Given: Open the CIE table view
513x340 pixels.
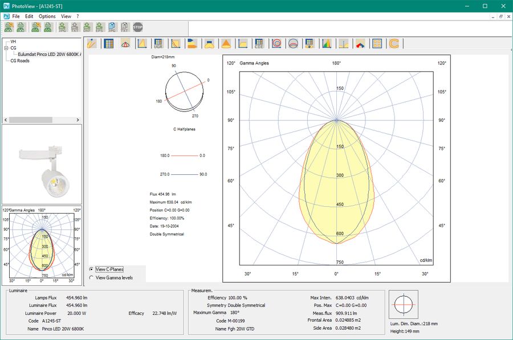Looking at the screenshot, I should coord(259,43).
